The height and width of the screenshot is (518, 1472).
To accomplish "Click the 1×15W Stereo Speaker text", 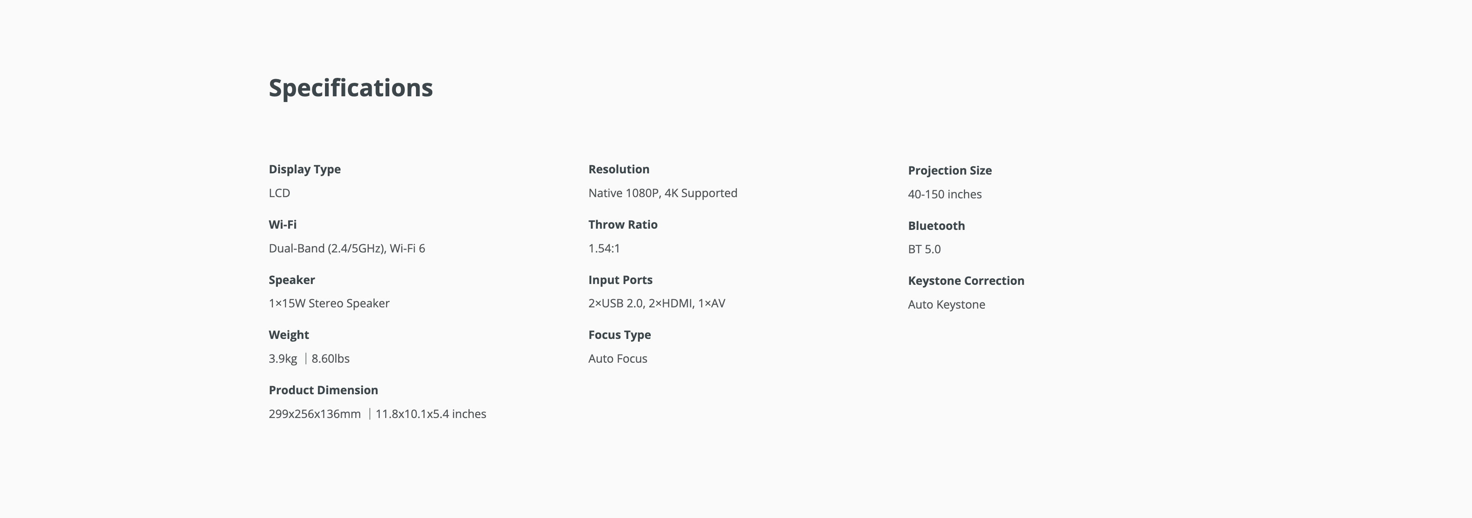I will click(329, 304).
